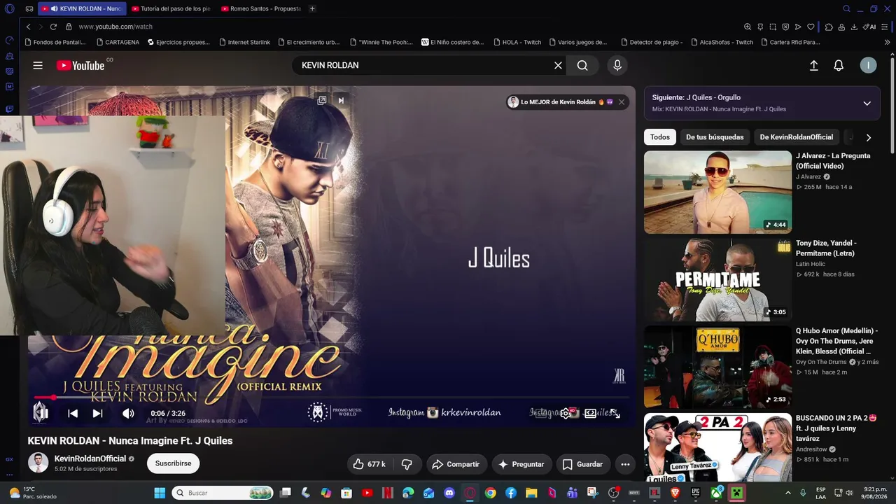Go back in browser history
The height and width of the screenshot is (504, 896).
coord(28,27)
